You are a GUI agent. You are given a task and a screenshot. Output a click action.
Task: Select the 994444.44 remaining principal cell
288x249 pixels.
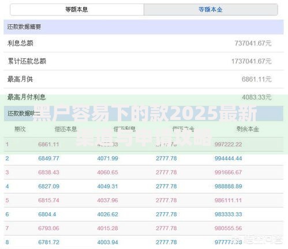(x=228, y=159)
